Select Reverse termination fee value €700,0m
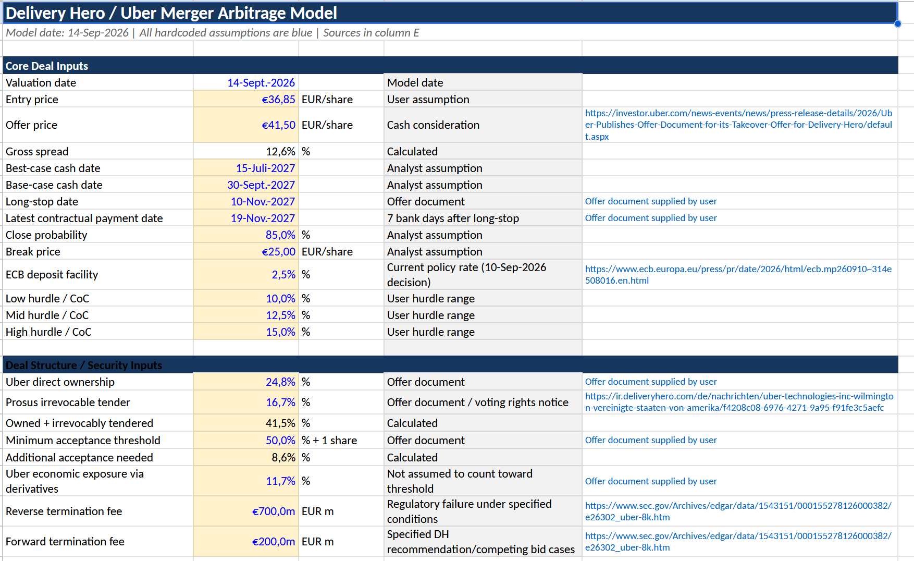The height and width of the screenshot is (561, 914). pyautogui.click(x=246, y=511)
